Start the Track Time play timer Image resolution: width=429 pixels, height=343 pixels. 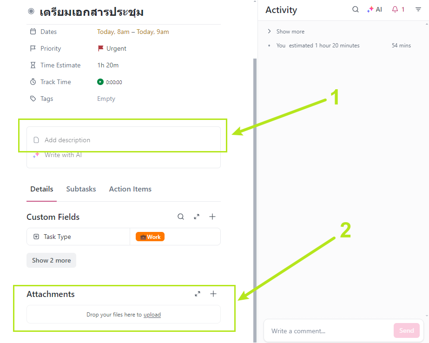click(100, 82)
